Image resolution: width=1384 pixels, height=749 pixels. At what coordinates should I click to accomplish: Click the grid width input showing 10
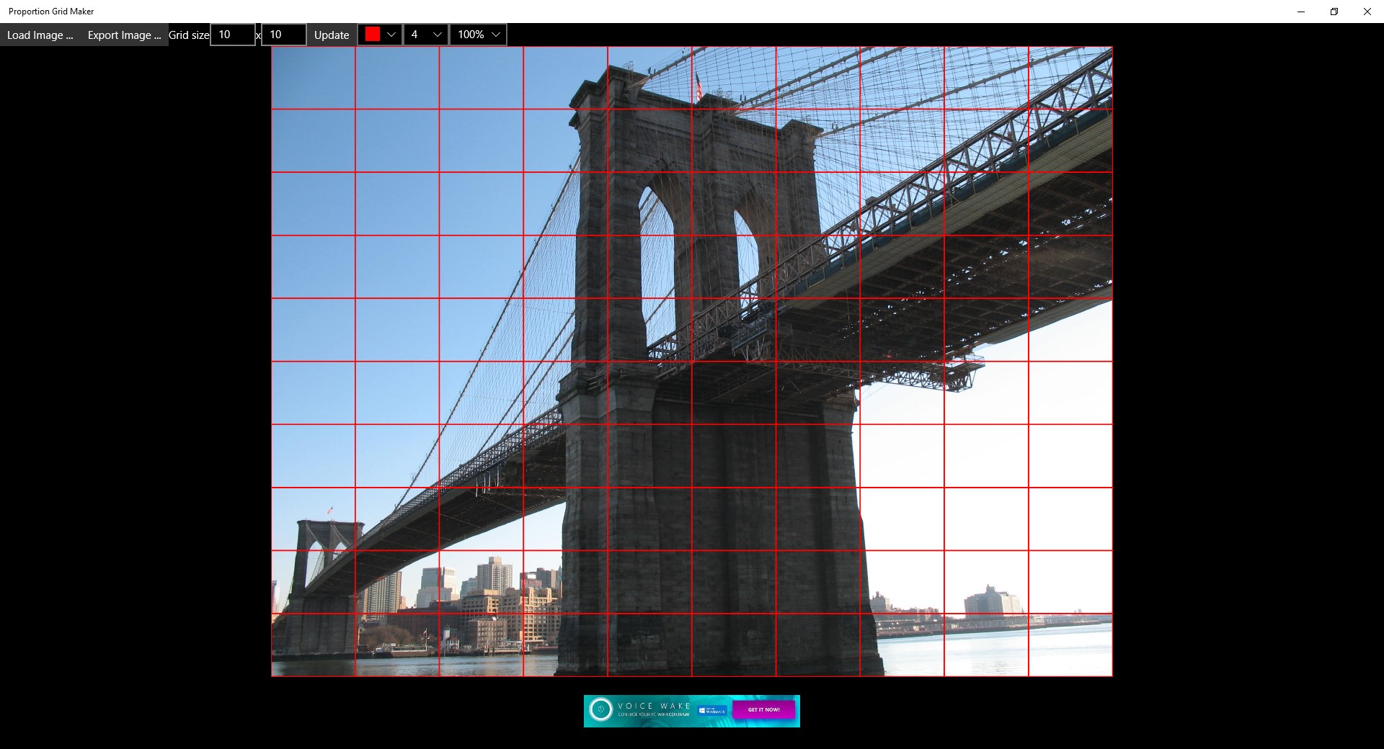(232, 34)
